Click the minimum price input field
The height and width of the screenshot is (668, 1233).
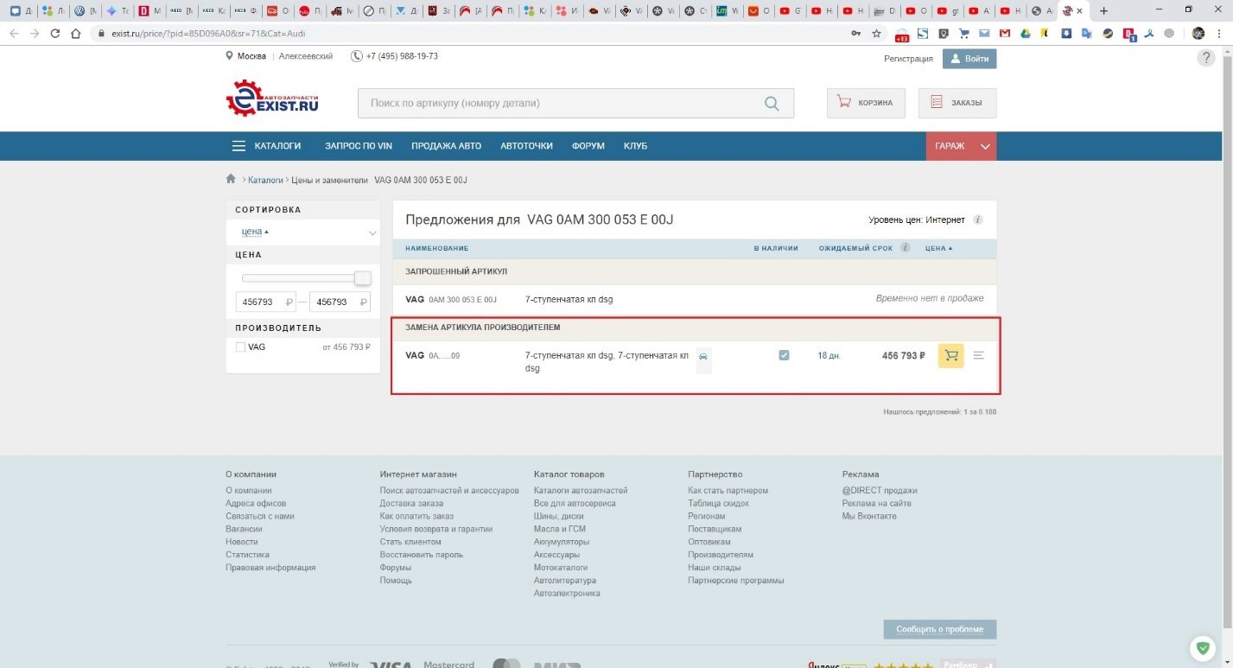point(266,302)
